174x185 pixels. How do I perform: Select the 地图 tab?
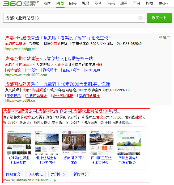coord(124,3)
